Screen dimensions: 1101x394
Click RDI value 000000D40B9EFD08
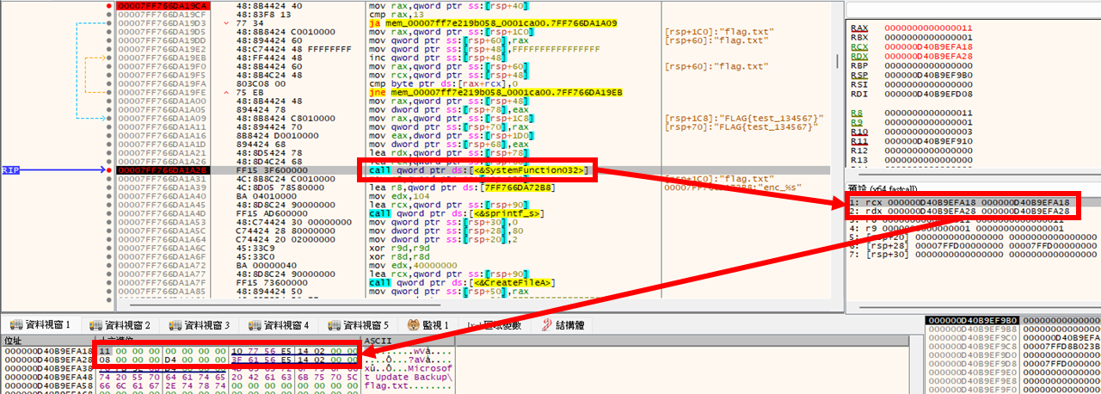(x=928, y=94)
